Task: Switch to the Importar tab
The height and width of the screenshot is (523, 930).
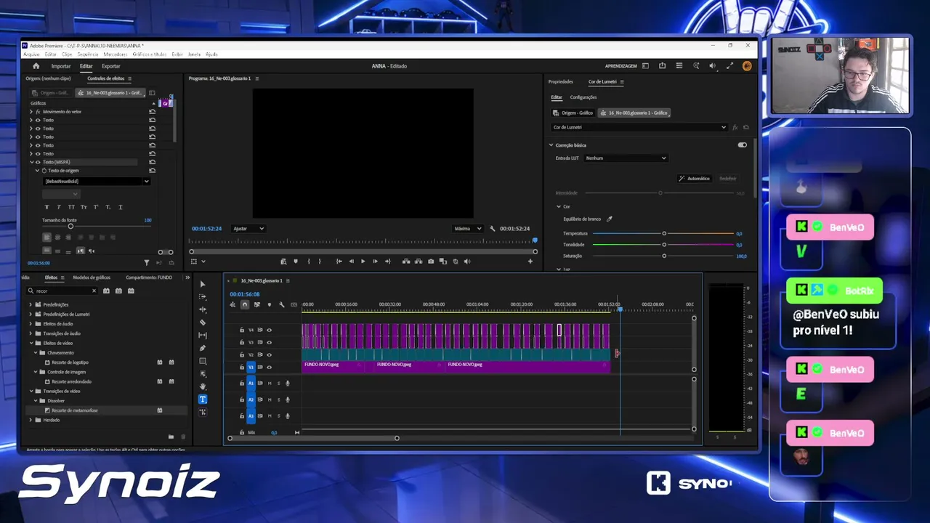Action: (61, 66)
